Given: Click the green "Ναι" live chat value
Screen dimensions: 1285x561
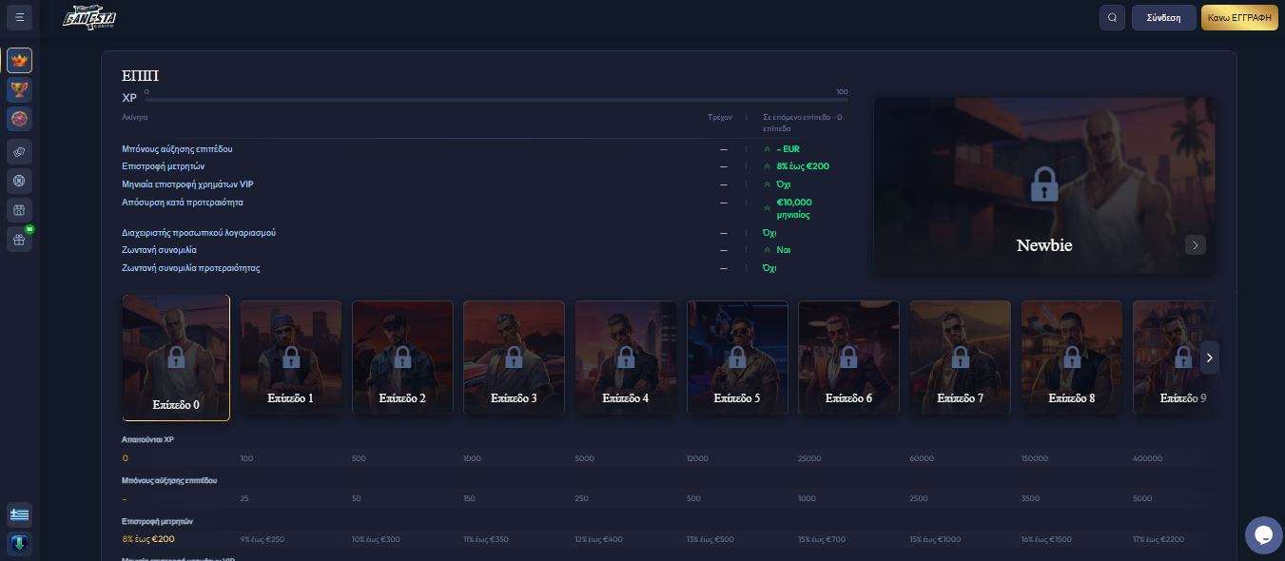Looking at the screenshot, I should coord(784,250).
